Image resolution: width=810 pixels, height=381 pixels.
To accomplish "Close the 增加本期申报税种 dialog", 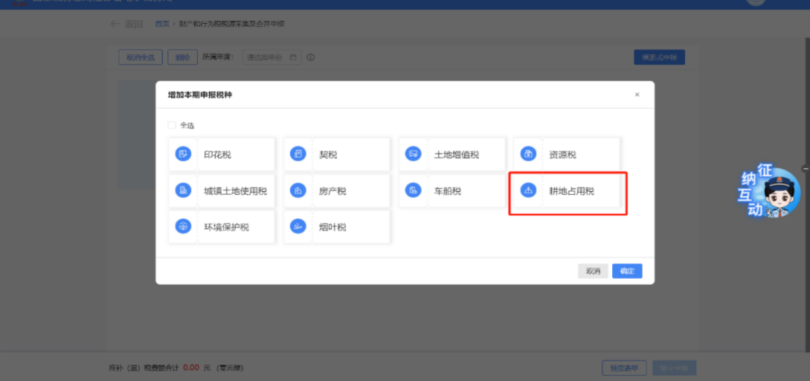I will click(x=637, y=95).
